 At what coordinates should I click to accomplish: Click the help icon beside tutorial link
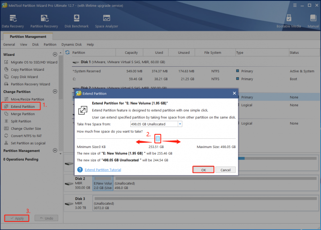pos(80,170)
